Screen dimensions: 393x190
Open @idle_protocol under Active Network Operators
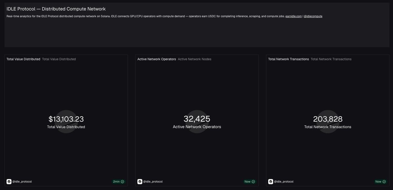point(153,182)
